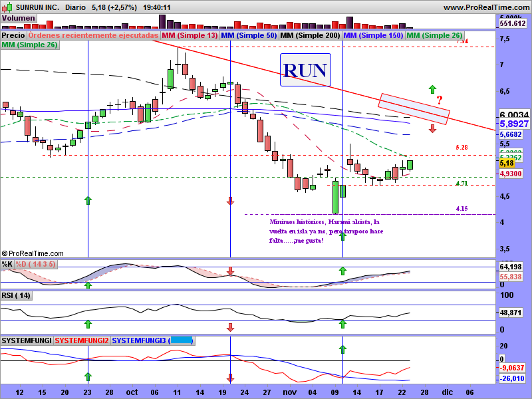
Task: Click the 3,5 level on price axis
Action: 505,249
